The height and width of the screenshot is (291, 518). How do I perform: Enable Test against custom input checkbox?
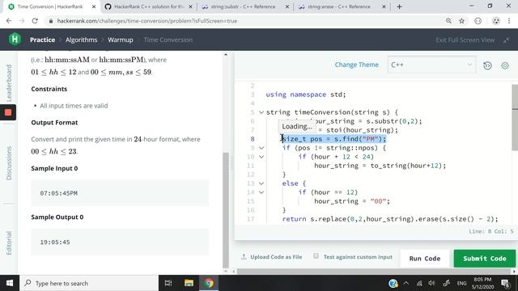coord(316,256)
